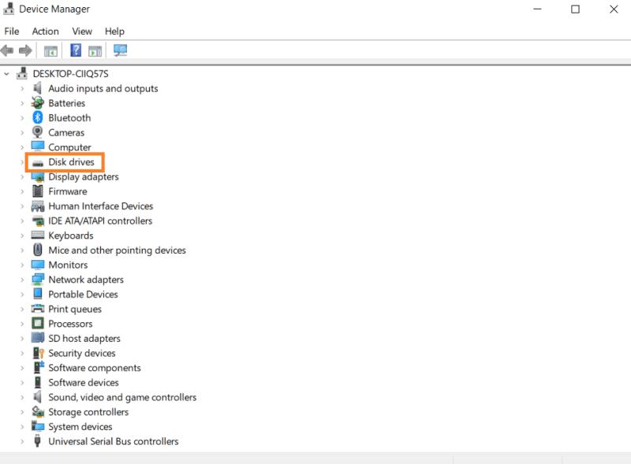Click the Batteries category icon
Screen dimensions: 631x464
(x=36, y=102)
